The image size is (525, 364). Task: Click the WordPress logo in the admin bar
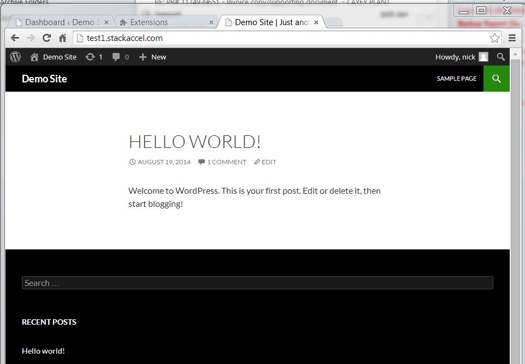point(15,56)
